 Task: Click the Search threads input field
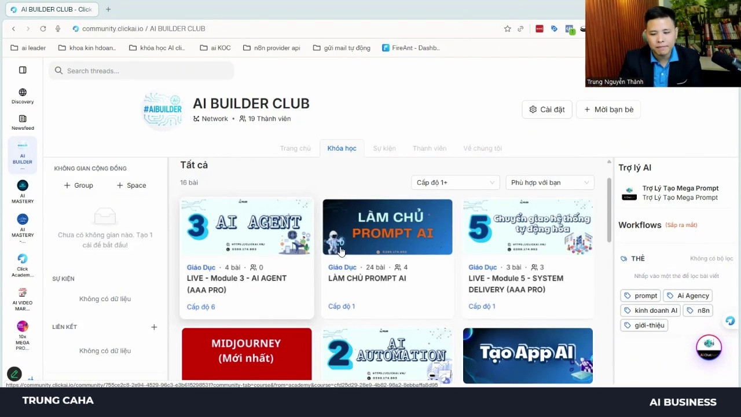pos(141,71)
